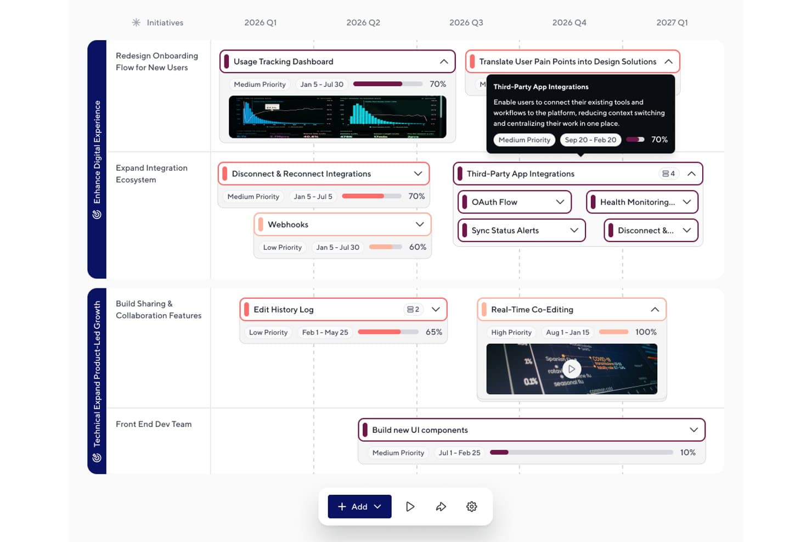Collapse Translate User Pain Points card
812x542 pixels.
[668, 62]
